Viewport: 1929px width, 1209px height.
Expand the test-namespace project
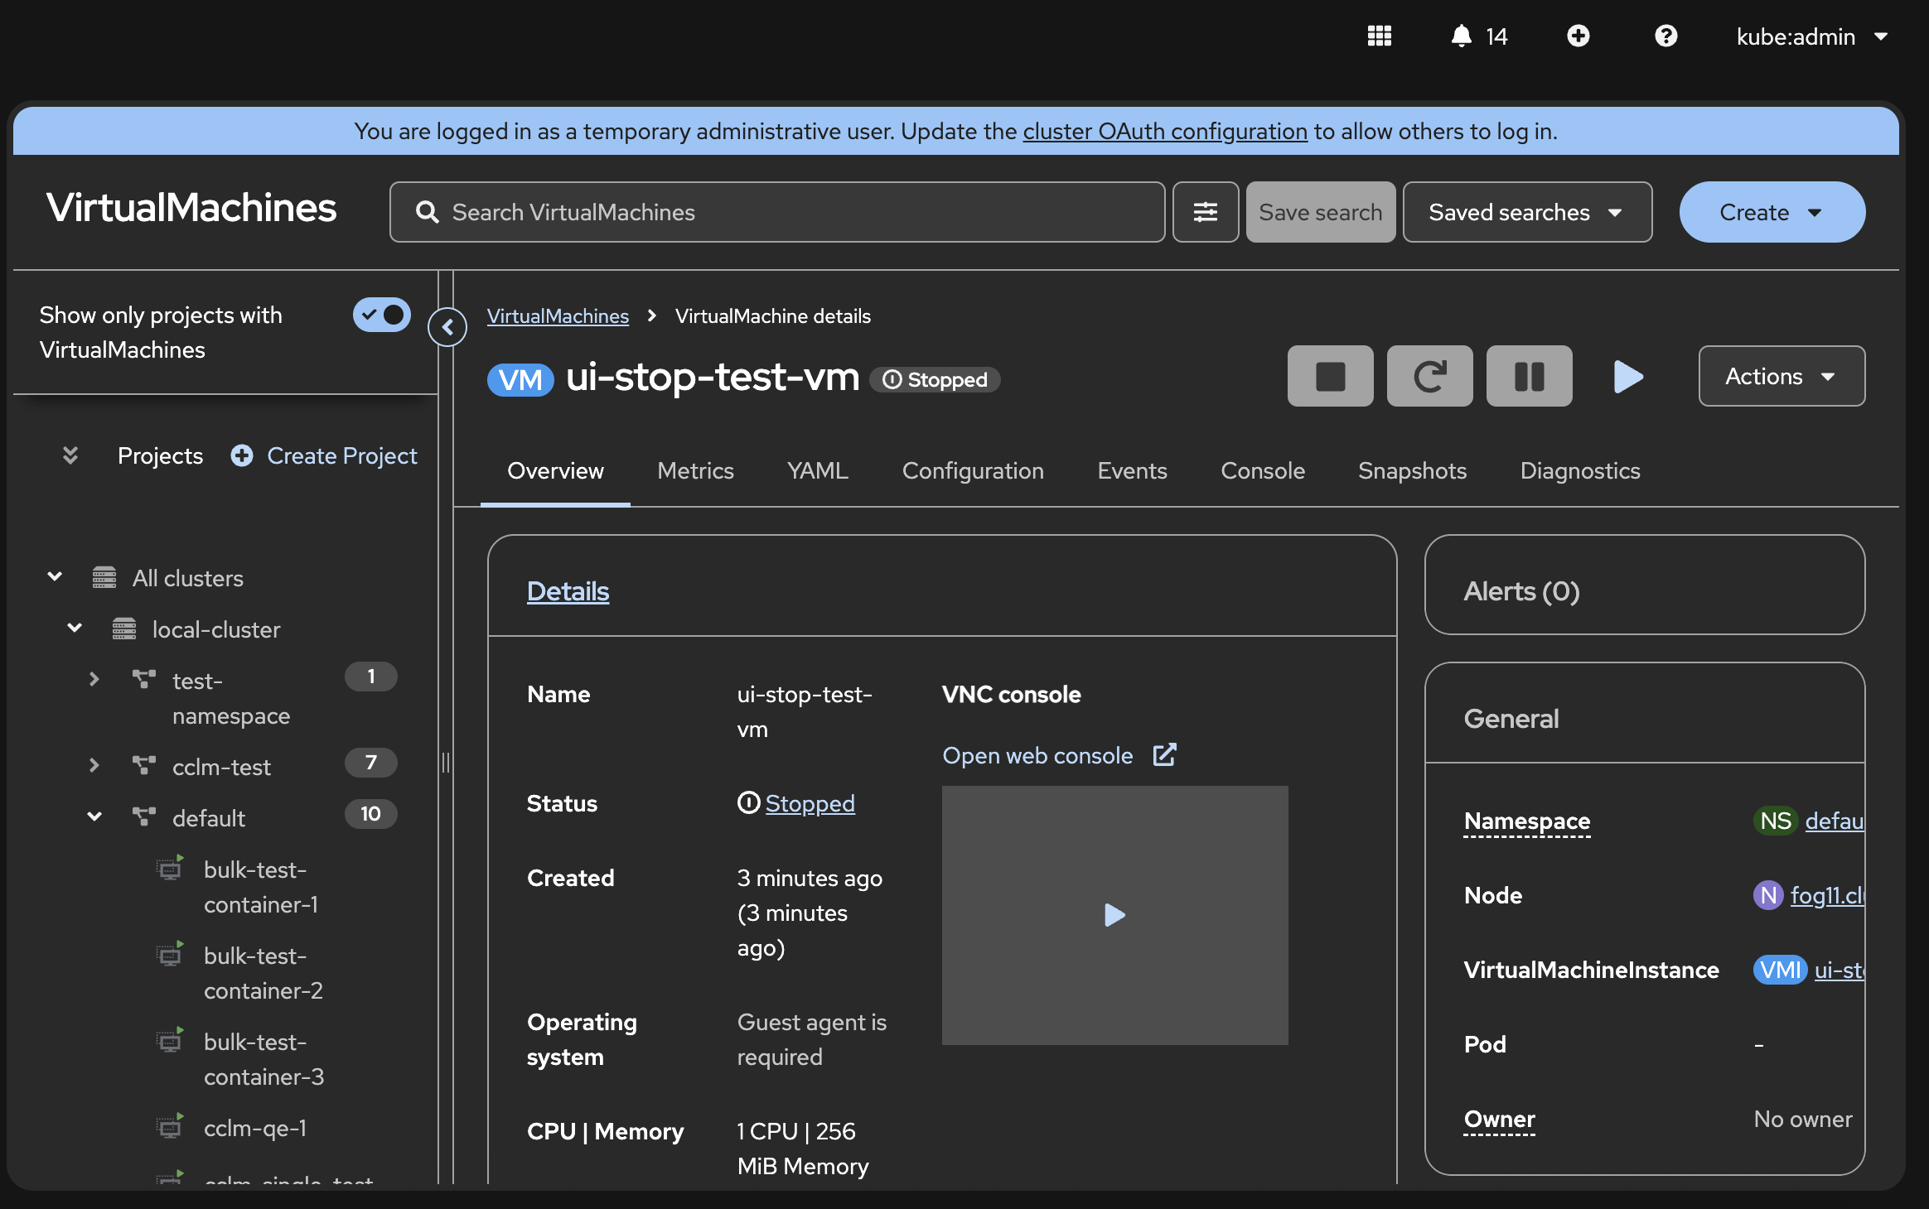point(94,680)
